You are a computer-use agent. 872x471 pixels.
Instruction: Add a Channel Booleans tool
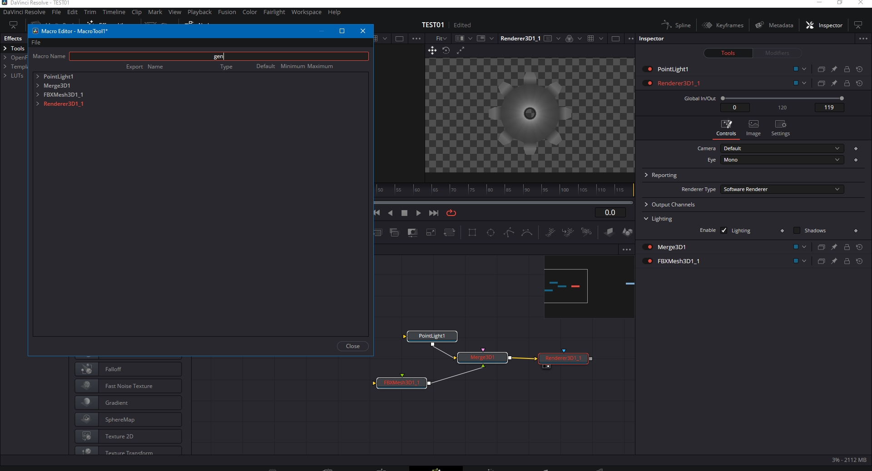coord(394,232)
